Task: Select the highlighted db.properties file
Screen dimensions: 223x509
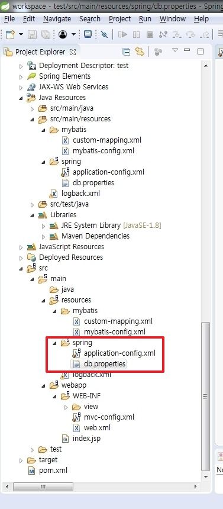Action: (x=105, y=364)
